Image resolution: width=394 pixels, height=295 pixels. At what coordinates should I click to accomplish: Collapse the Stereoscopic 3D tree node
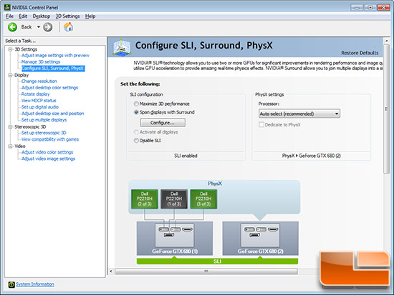click(10, 127)
